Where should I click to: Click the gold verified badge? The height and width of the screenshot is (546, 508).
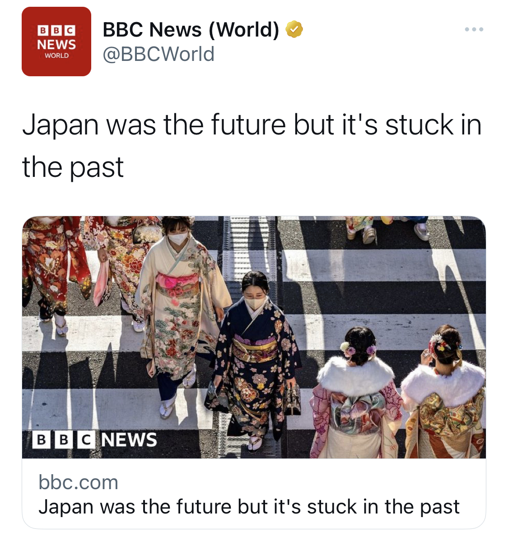click(x=294, y=30)
